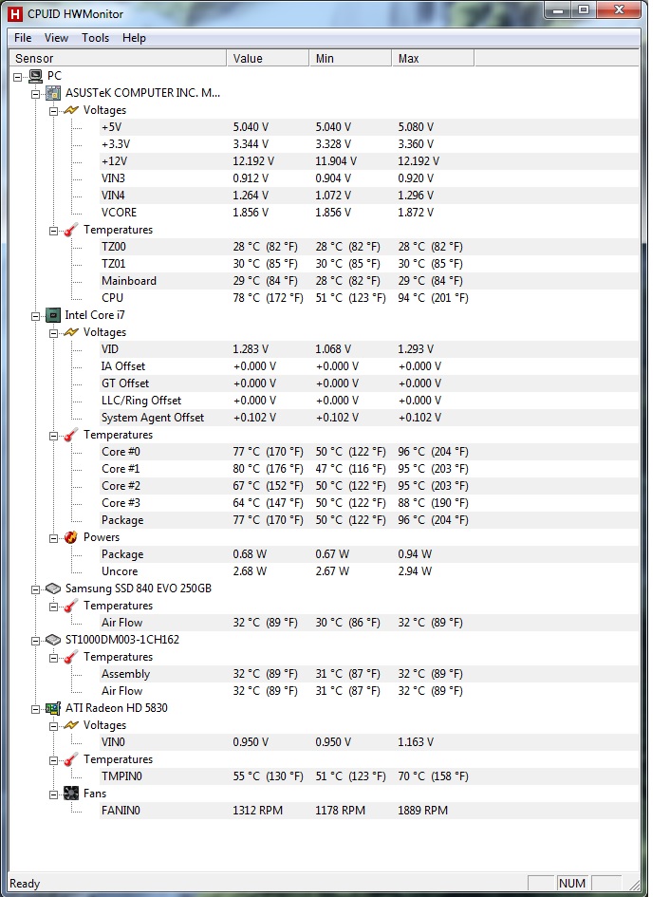Minimize the HWMonitor window
This screenshot has width=670, height=897.
click(558, 9)
